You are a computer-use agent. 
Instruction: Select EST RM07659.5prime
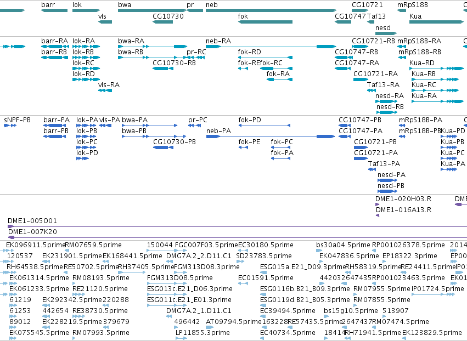tap(93, 245)
